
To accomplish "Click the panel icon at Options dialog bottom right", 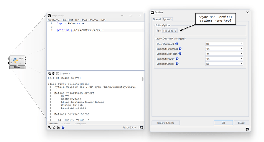I will (248, 129).
